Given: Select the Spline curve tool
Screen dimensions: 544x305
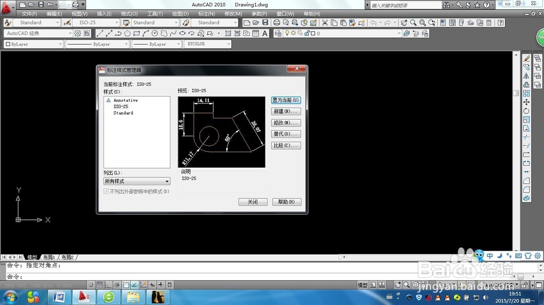Looking at the screenshot, I should point(173,33).
